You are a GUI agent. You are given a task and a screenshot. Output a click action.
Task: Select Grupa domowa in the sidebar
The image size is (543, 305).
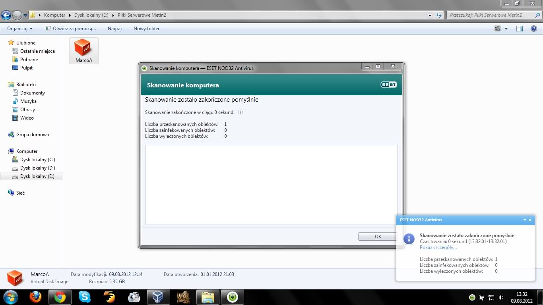pos(32,135)
